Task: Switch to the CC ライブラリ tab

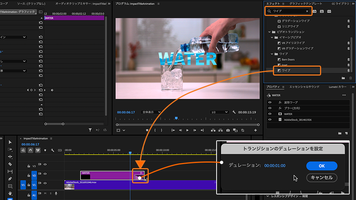Action: coord(340,4)
